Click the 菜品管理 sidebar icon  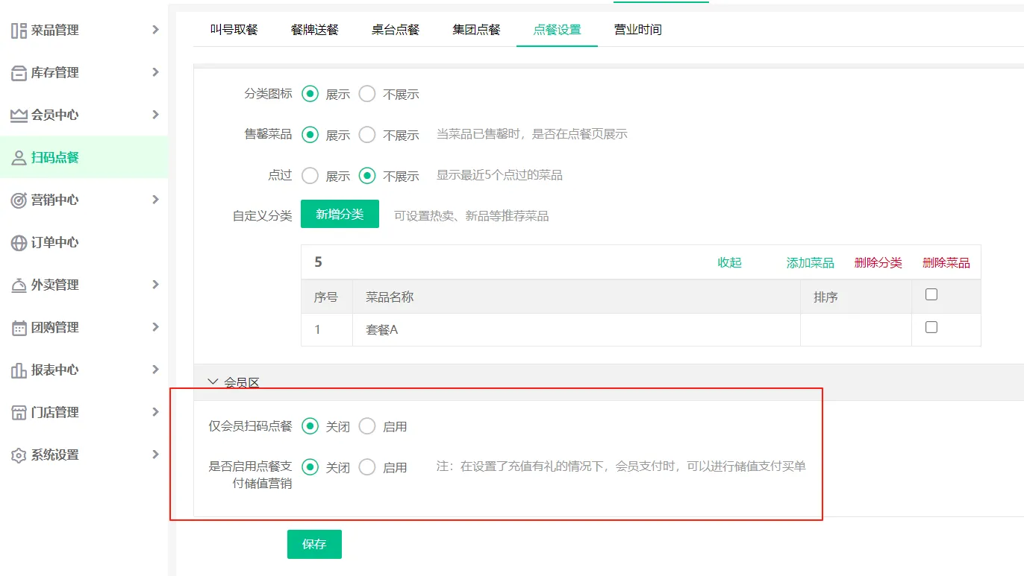[x=19, y=31]
